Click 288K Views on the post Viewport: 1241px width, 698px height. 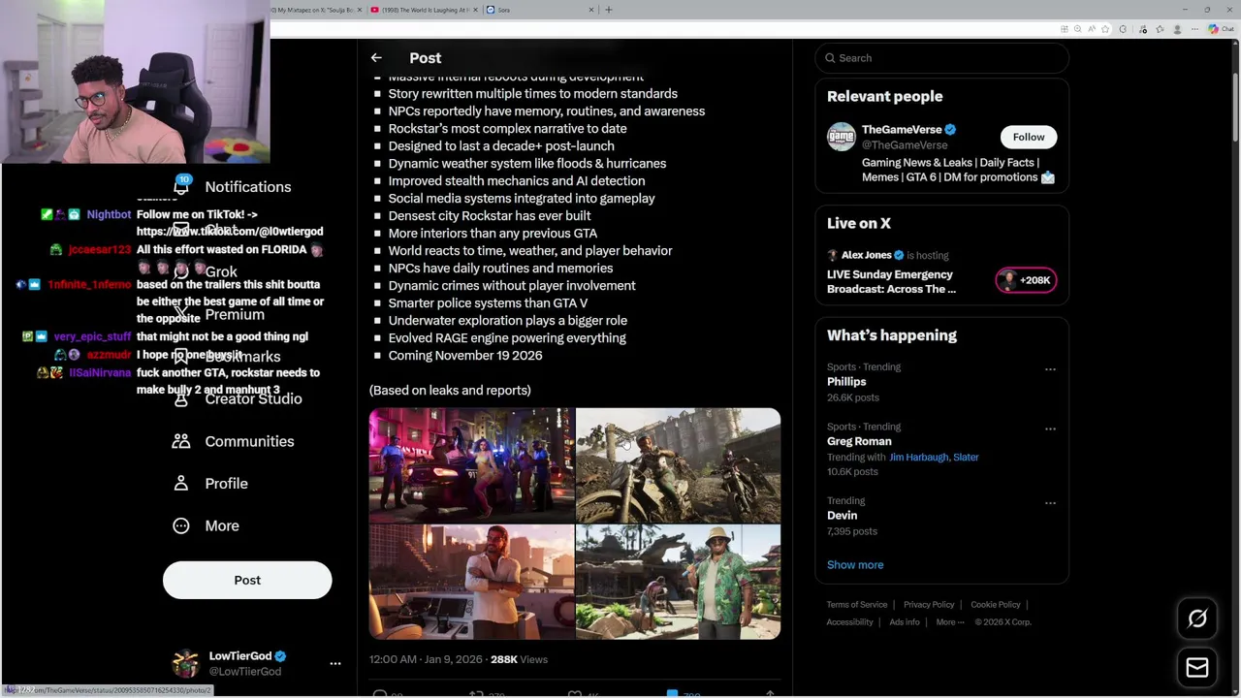(519, 659)
